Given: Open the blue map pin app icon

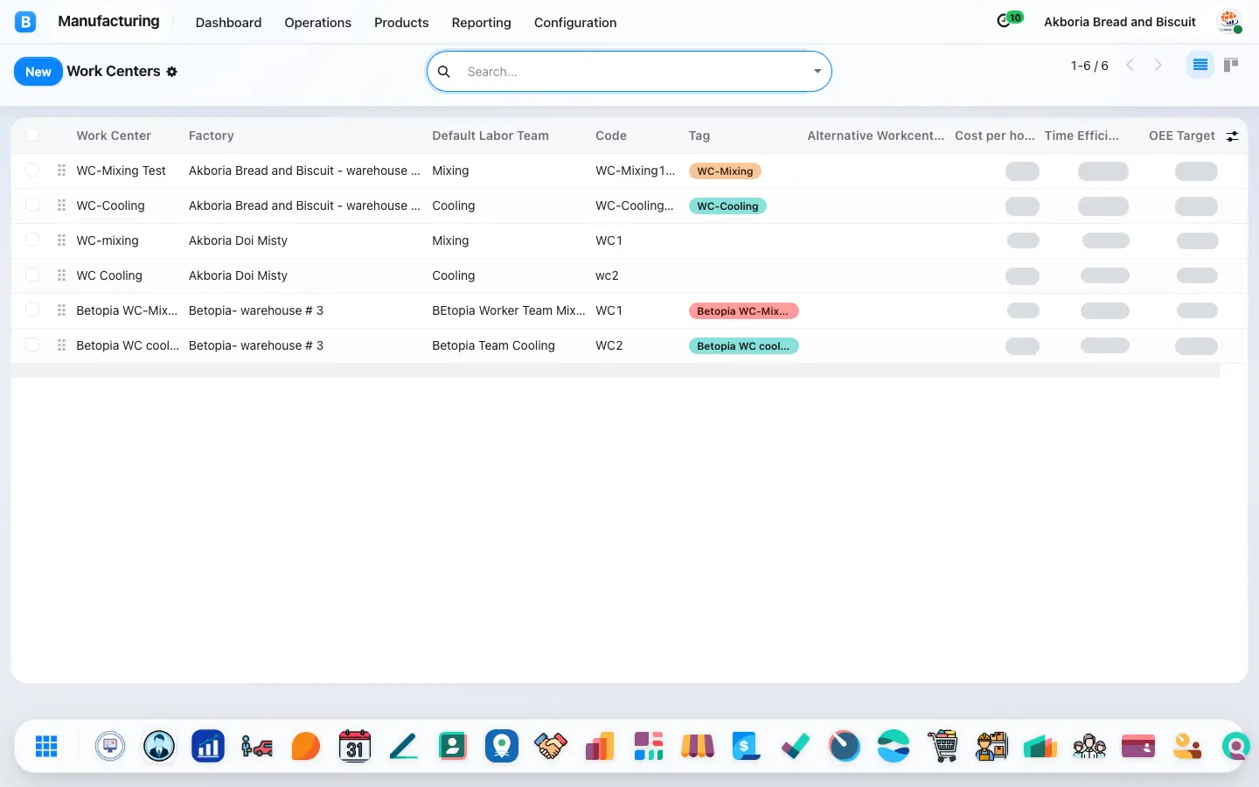Looking at the screenshot, I should click(x=502, y=746).
